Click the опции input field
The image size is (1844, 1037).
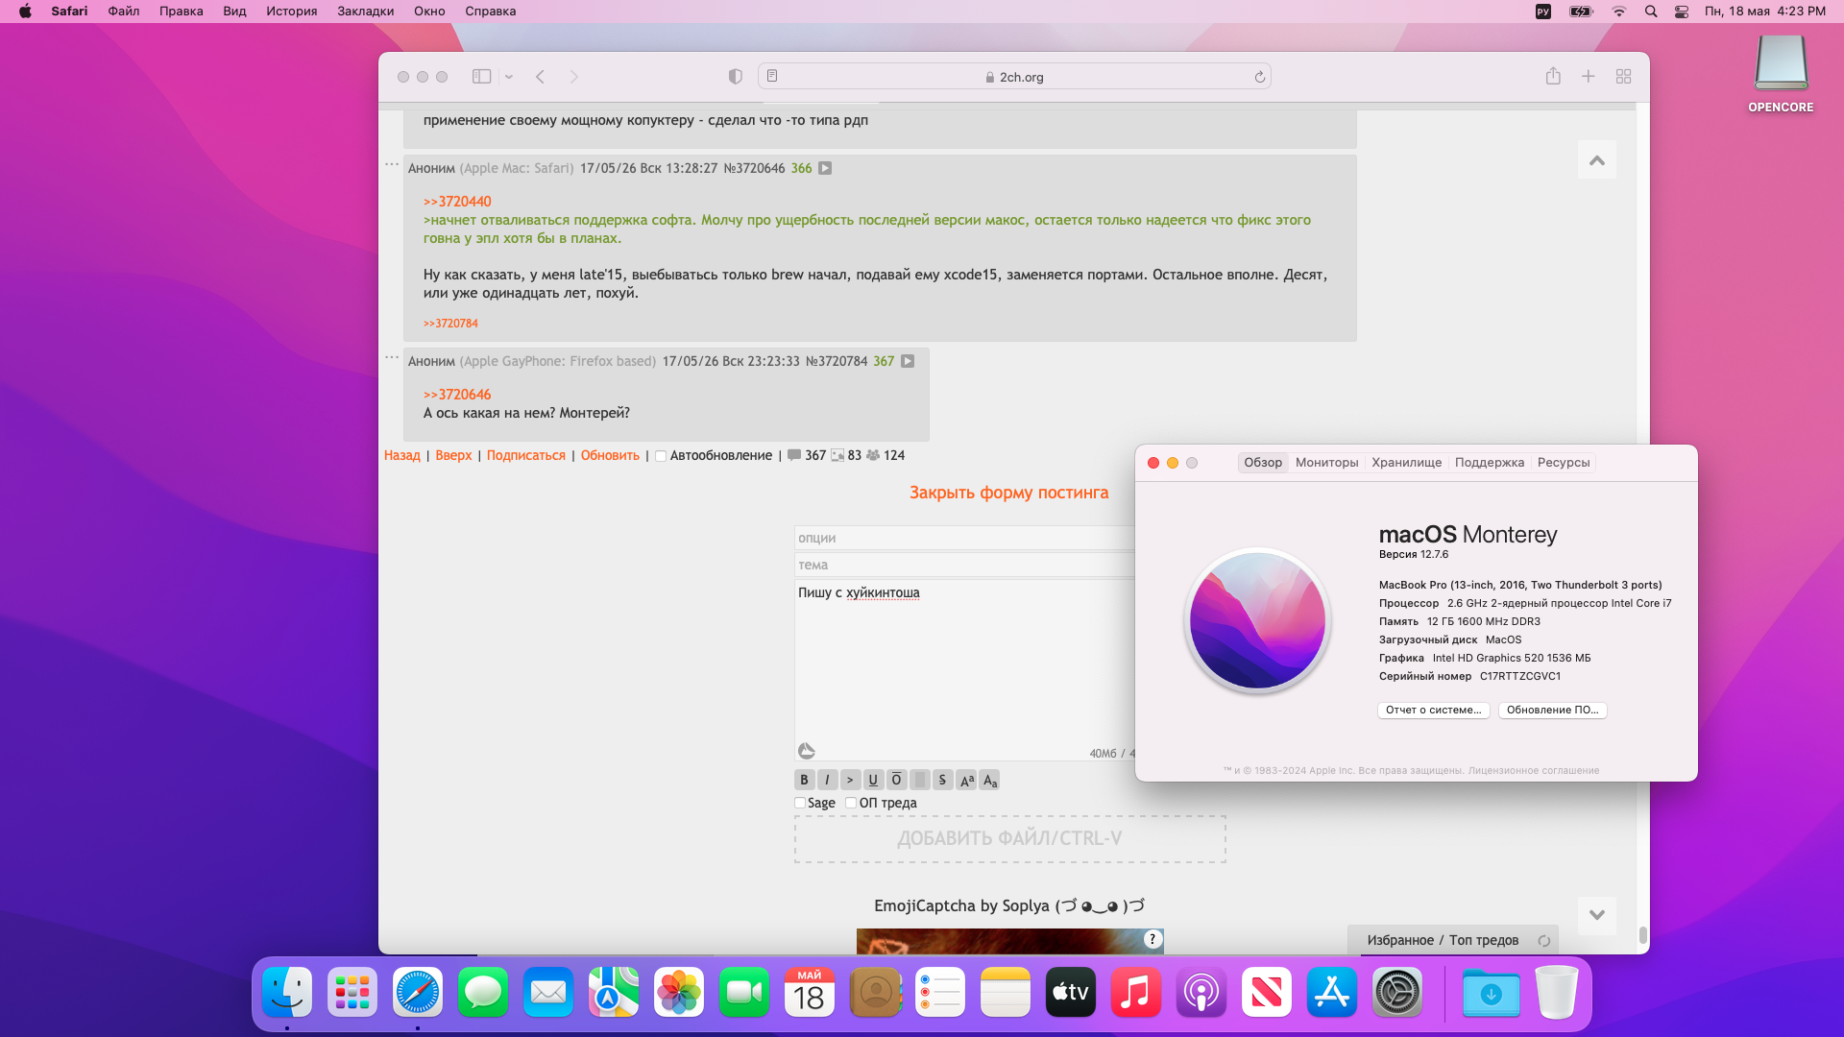(x=964, y=538)
